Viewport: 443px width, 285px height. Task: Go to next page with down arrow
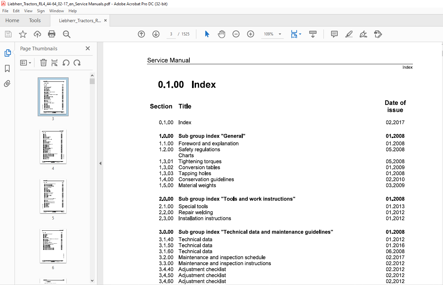(156, 34)
